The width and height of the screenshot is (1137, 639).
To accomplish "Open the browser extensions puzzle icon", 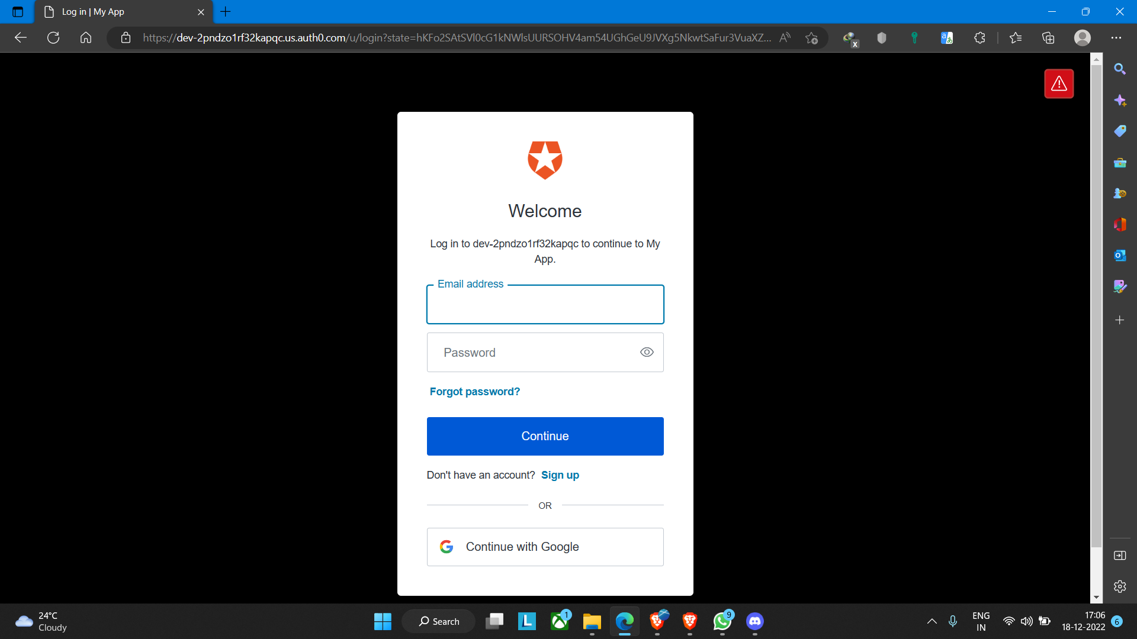I will pyautogui.click(x=979, y=38).
